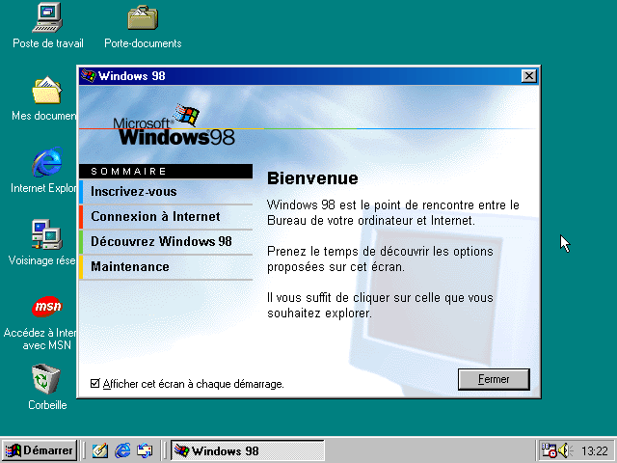Launch Internet Explorer from Quick Launch bar

pyautogui.click(x=122, y=450)
